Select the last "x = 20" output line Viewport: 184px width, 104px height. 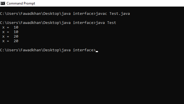click(10, 41)
